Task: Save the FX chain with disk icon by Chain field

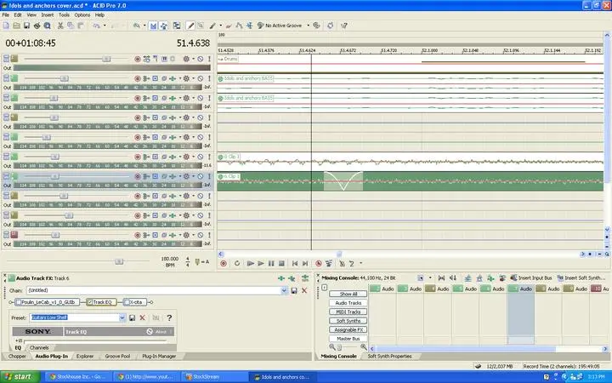Action: point(294,290)
